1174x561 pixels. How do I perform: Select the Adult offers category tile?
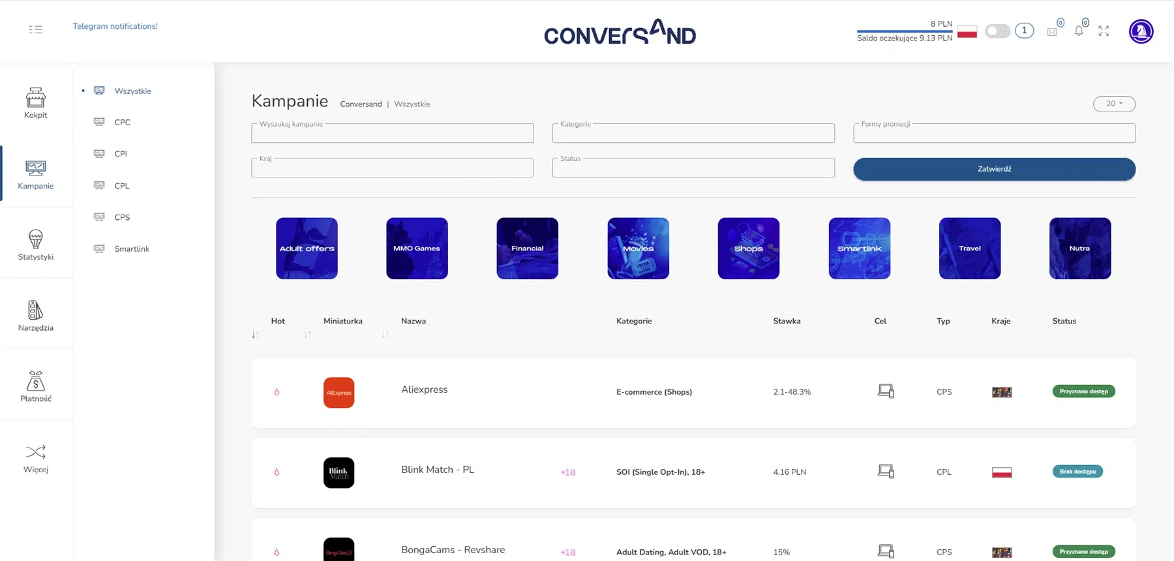tap(307, 249)
